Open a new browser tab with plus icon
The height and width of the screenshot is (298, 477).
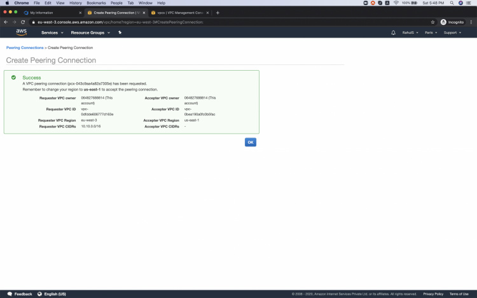[x=218, y=13]
